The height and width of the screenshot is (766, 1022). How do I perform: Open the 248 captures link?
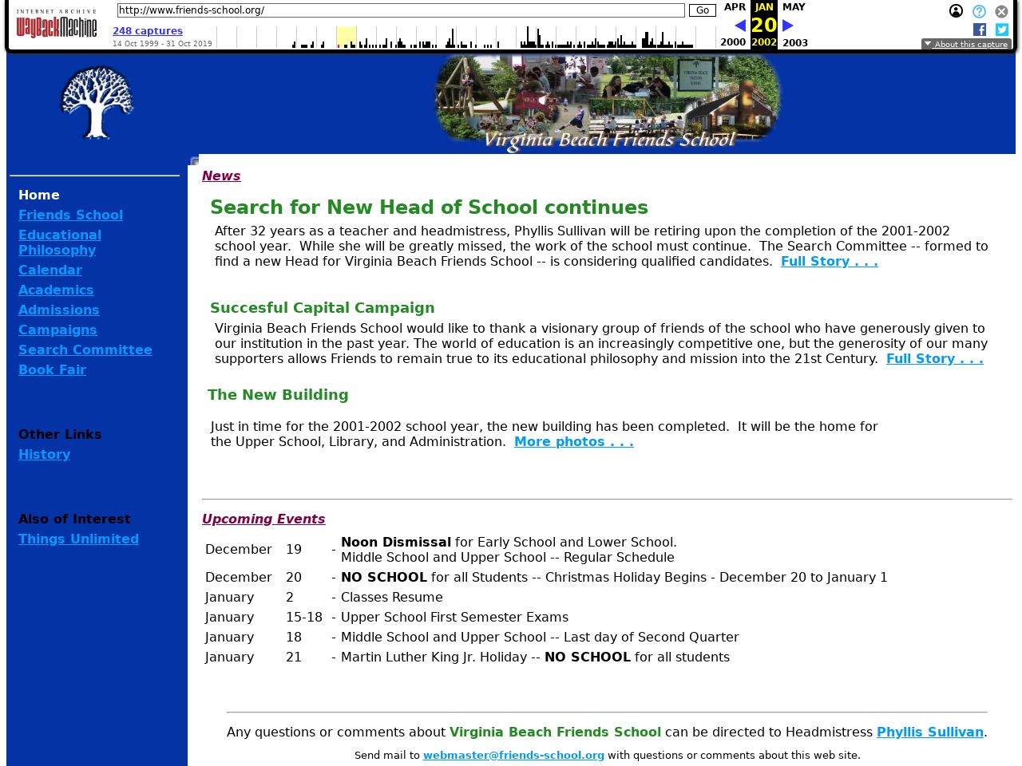(148, 31)
